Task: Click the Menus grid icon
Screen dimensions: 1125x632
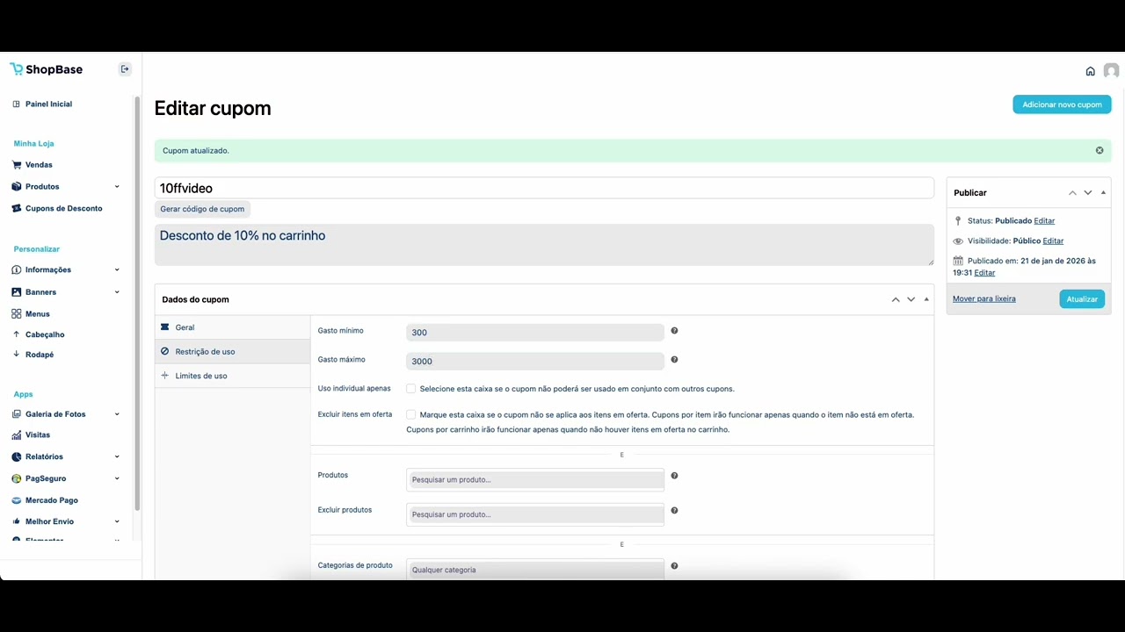Action: pos(17,313)
